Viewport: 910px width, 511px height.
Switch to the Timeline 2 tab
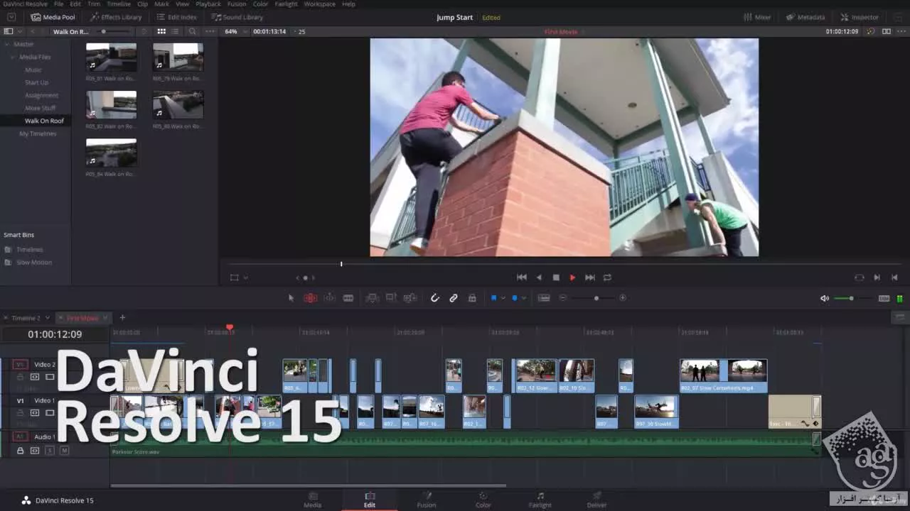[x=26, y=318]
